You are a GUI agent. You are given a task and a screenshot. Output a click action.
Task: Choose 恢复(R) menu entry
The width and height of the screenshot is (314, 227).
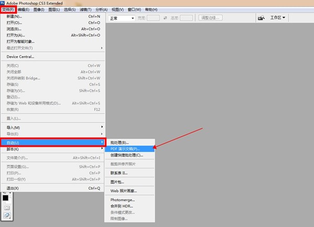pyautogui.click(x=53, y=109)
